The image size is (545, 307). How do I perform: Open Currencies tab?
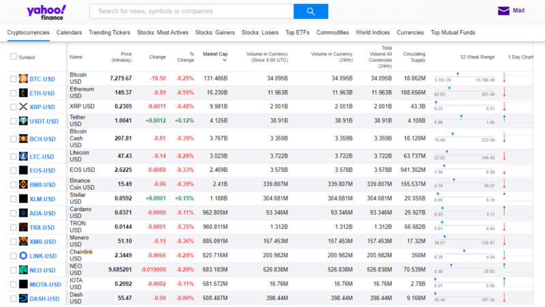point(411,33)
